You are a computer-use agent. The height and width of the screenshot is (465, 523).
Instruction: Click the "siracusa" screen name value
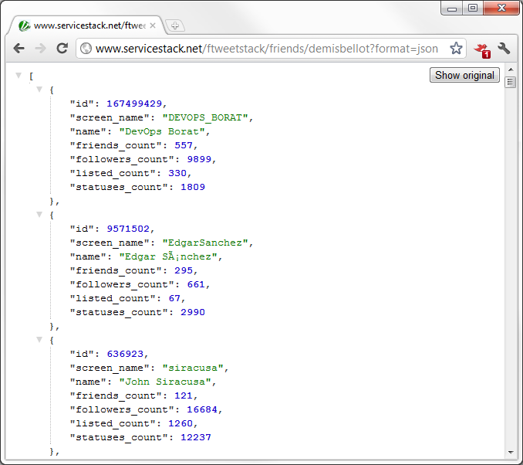point(192,368)
